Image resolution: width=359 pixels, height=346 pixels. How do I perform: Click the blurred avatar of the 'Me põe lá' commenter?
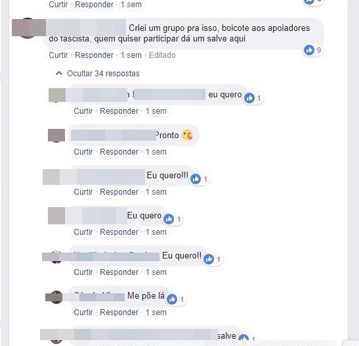[x=56, y=297]
